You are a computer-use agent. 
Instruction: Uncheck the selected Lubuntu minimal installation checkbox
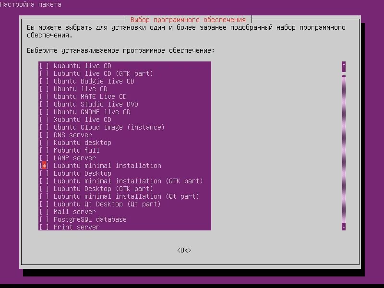(x=44, y=166)
